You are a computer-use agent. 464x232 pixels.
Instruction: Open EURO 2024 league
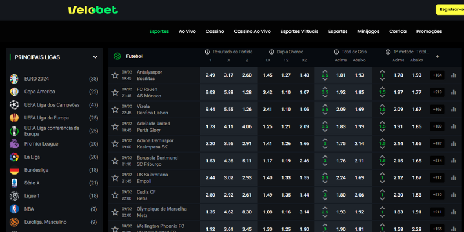pos(55,79)
